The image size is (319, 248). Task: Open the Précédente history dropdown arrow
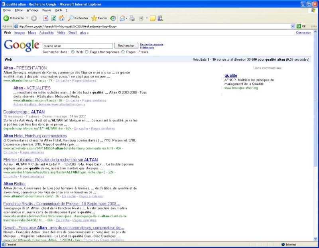pos(27,18)
